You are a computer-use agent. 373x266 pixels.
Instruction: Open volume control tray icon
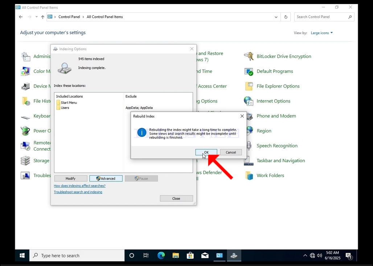point(319,255)
